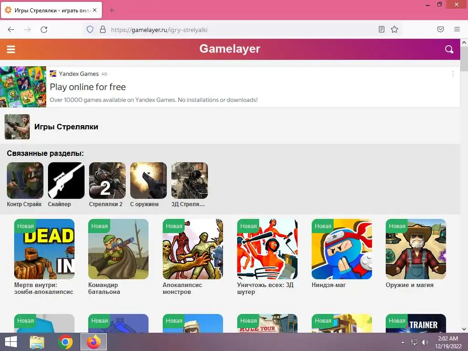
Task: Open the Ниндзя-маг game thumbnail
Action: 342,249
